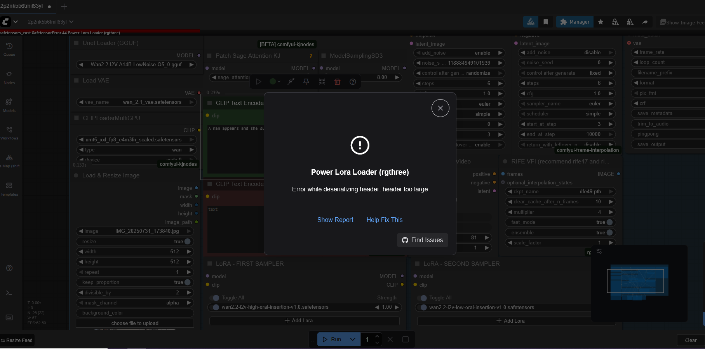Toggle the console terminal icon in the sidebar

pyautogui.click(x=9, y=293)
